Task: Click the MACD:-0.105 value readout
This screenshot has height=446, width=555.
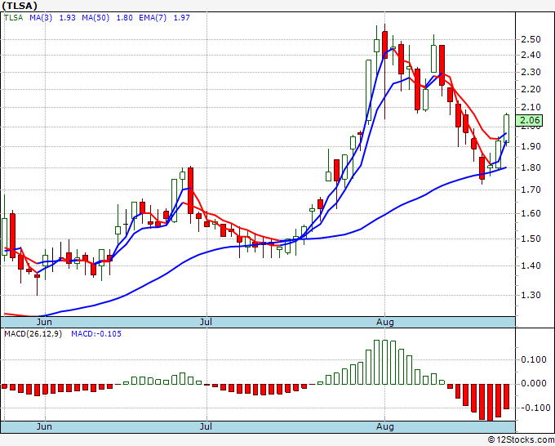Action: click(x=96, y=334)
